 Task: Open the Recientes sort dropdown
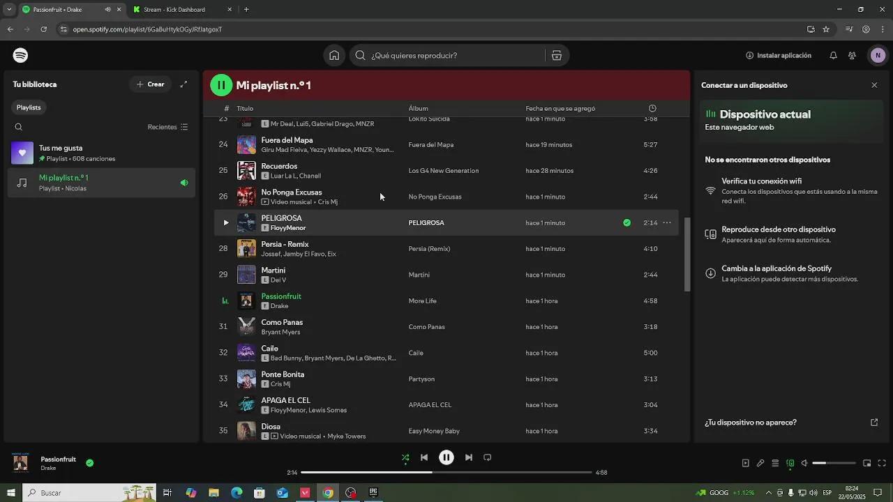click(x=167, y=128)
